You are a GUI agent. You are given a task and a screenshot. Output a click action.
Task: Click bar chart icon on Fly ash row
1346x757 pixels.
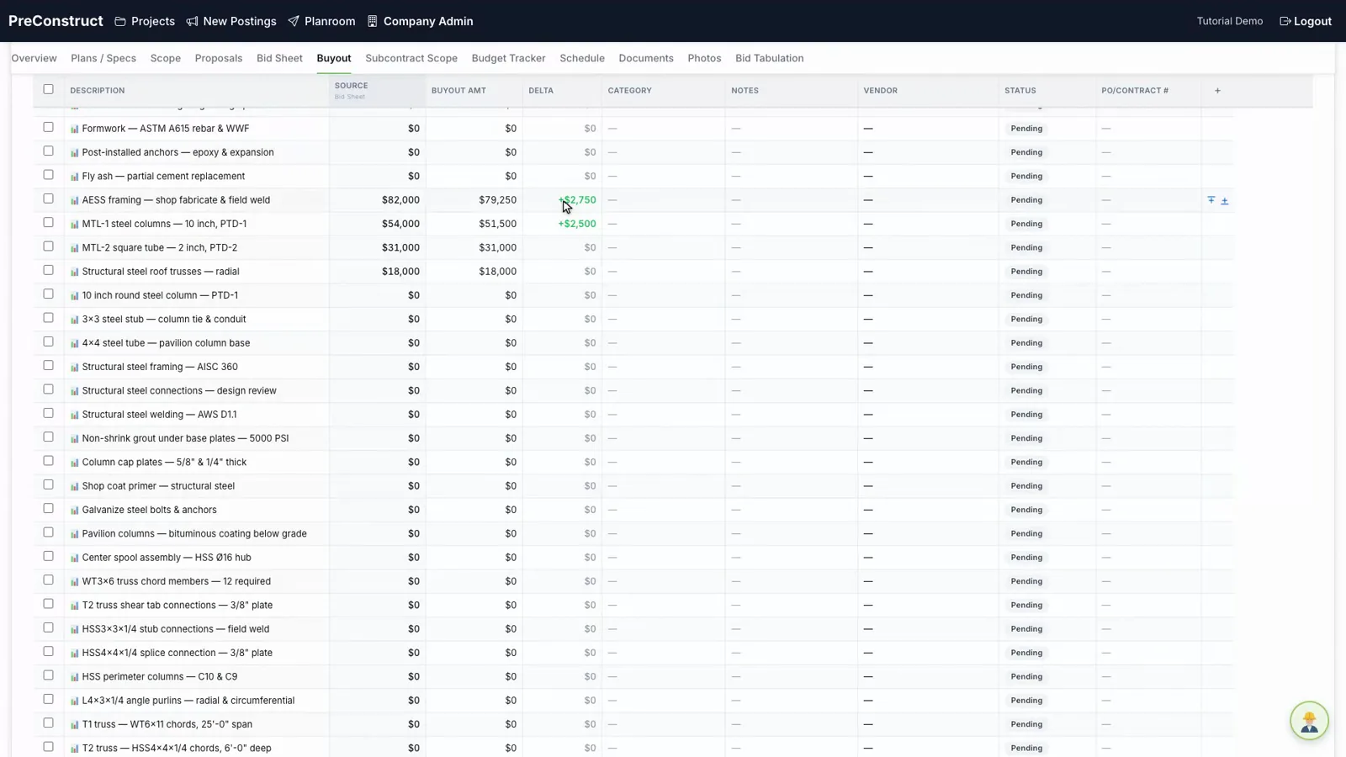tap(75, 177)
